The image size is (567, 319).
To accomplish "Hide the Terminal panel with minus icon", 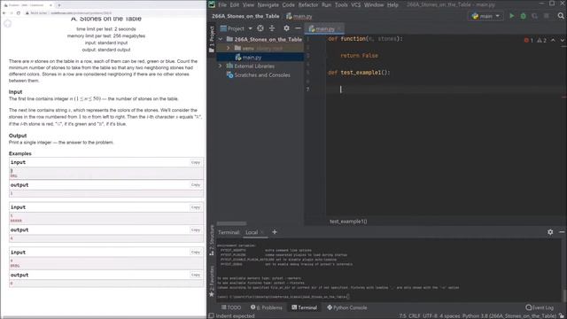I will click(562, 232).
